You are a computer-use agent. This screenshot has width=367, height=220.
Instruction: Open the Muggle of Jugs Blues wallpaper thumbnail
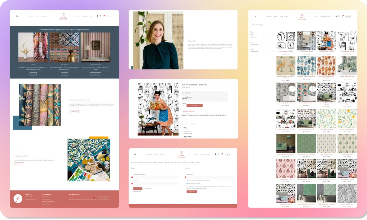(x=306, y=66)
